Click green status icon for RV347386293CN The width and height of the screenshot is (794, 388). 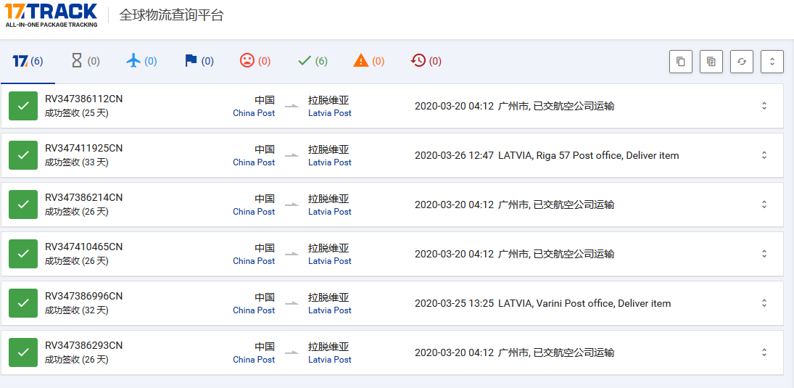tap(23, 352)
